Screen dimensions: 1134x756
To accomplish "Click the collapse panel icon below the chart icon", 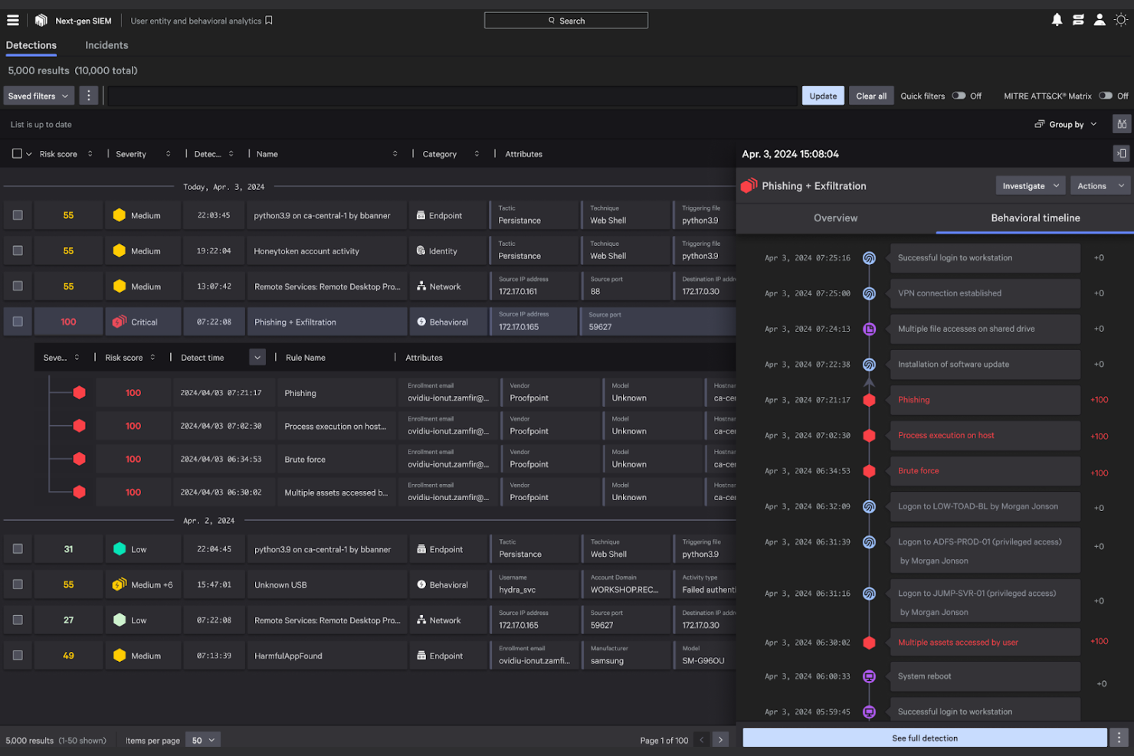I will tap(1122, 153).
